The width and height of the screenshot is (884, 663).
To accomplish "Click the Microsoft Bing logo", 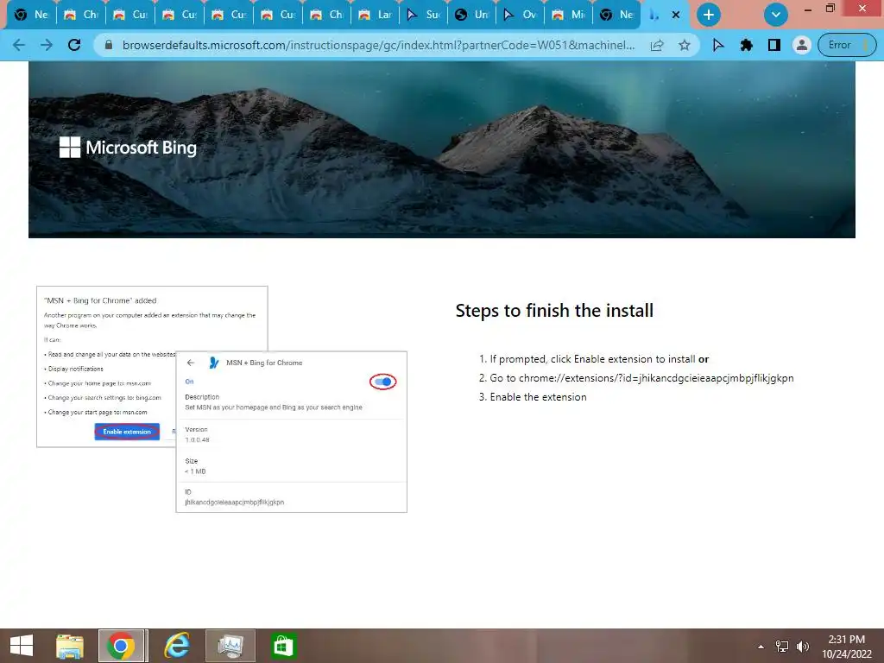I will point(128,148).
